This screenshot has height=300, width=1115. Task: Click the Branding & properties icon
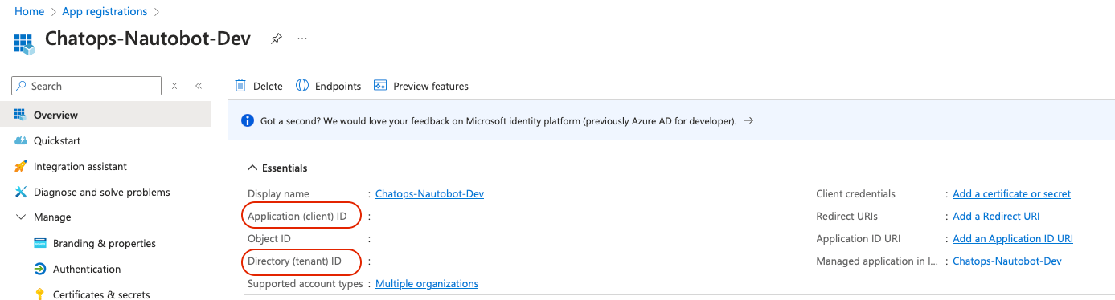point(40,243)
